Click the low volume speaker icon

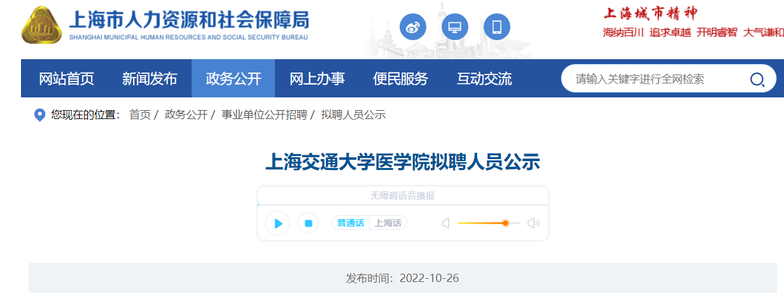pyautogui.click(x=446, y=223)
